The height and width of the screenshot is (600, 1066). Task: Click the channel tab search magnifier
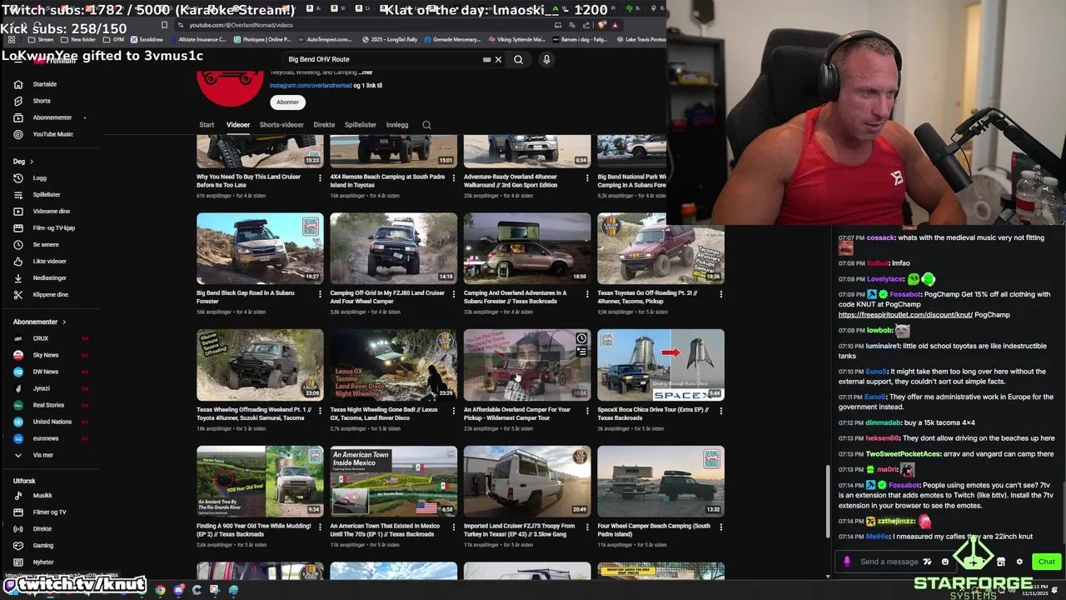click(426, 125)
